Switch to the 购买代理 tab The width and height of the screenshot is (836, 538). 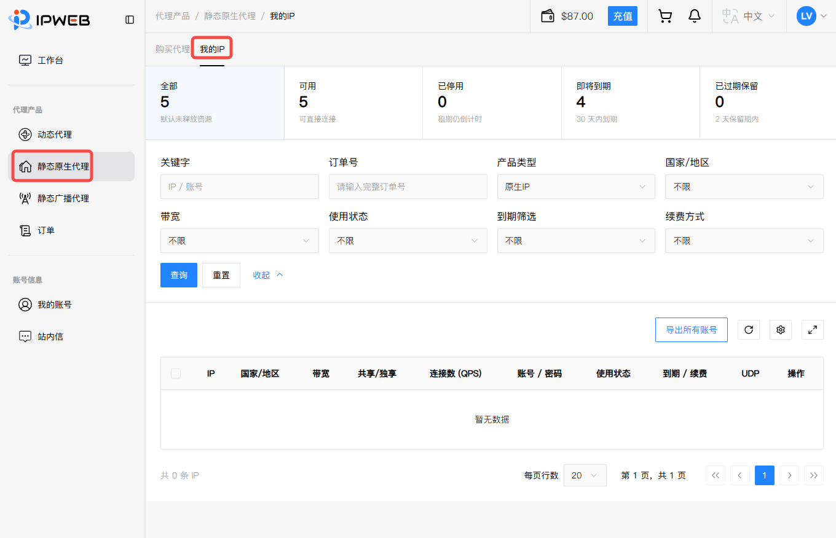tap(173, 49)
